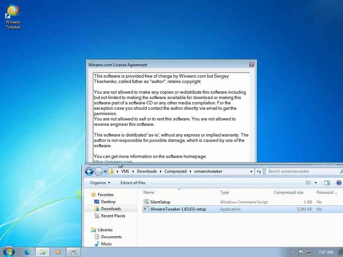Image resolution: width=343 pixels, height=257 pixels.
Task: Open the recent locations dropdown arrow
Action: 105,172
